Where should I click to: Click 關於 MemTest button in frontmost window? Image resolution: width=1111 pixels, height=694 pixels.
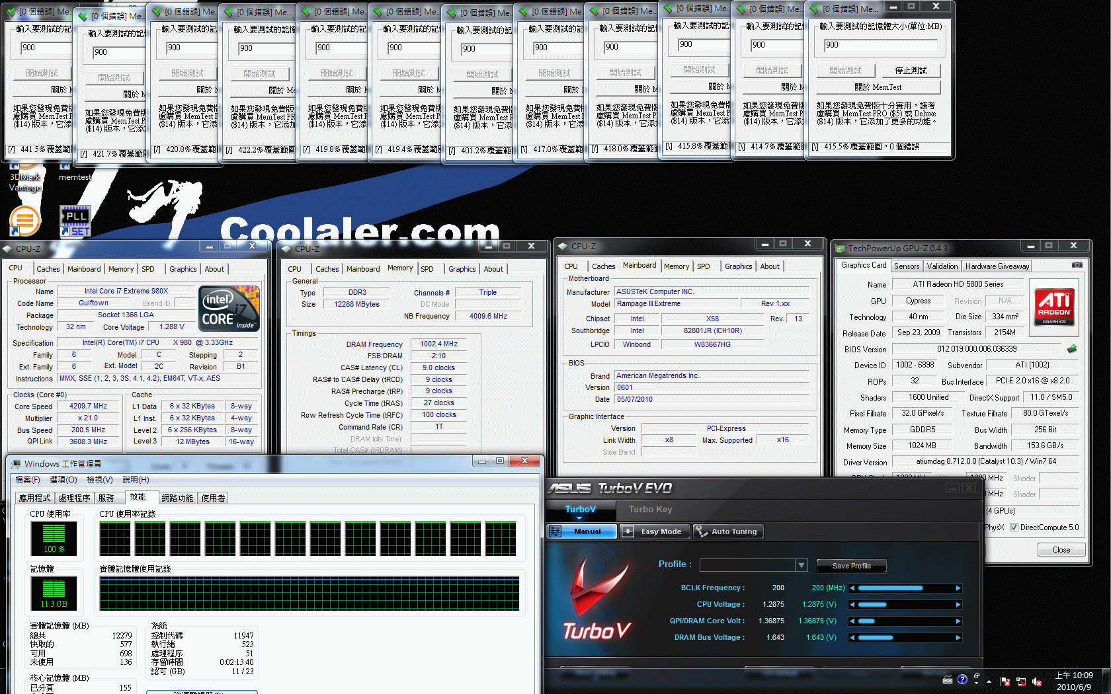click(x=878, y=87)
